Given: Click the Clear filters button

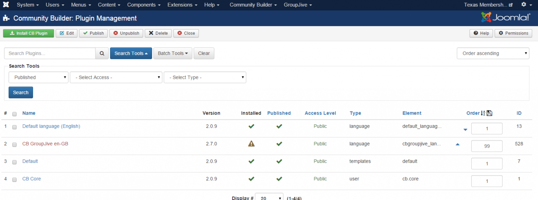Looking at the screenshot, I should tap(204, 53).
